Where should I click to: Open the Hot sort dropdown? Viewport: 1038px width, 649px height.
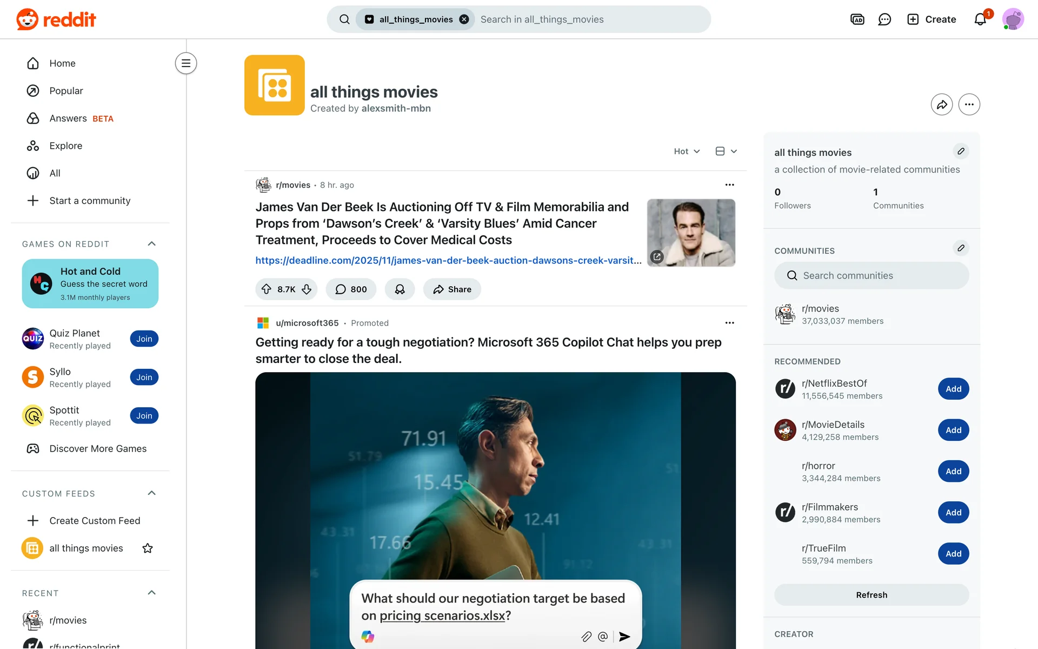click(x=687, y=151)
